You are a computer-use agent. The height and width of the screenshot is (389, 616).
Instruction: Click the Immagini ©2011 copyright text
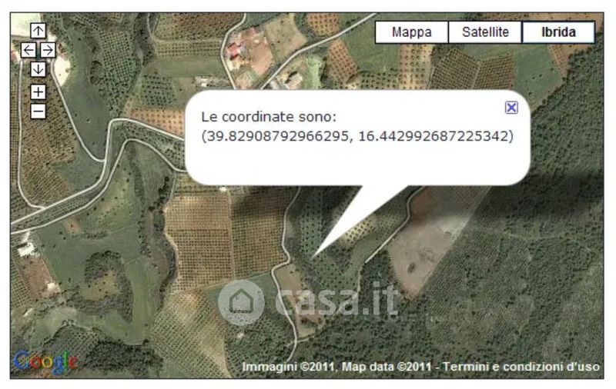click(288, 367)
